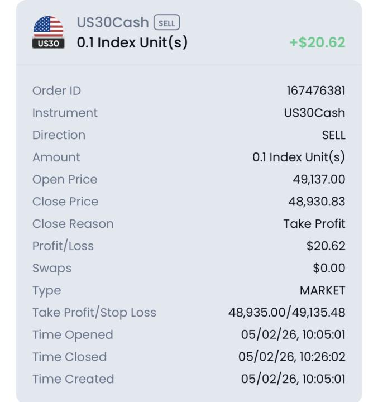The image size is (378, 402).
Task: Click the Instrument value US30Cash
Action: pyautogui.click(x=314, y=113)
